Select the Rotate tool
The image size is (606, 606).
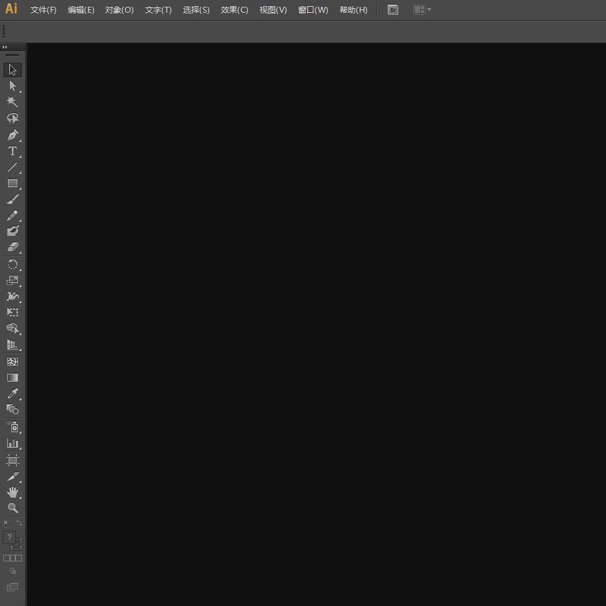coord(13,264)
